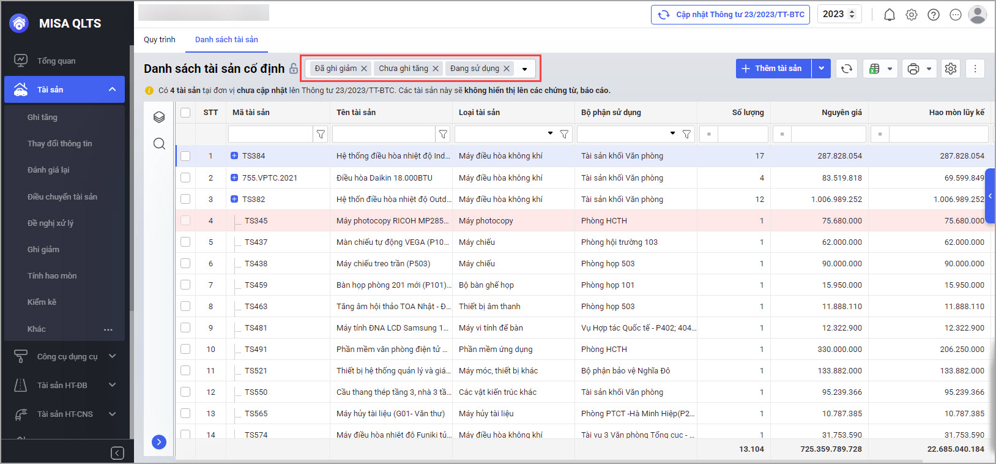
Task: Toggle the select-all checkbox in header
Action: click(185, 112)
